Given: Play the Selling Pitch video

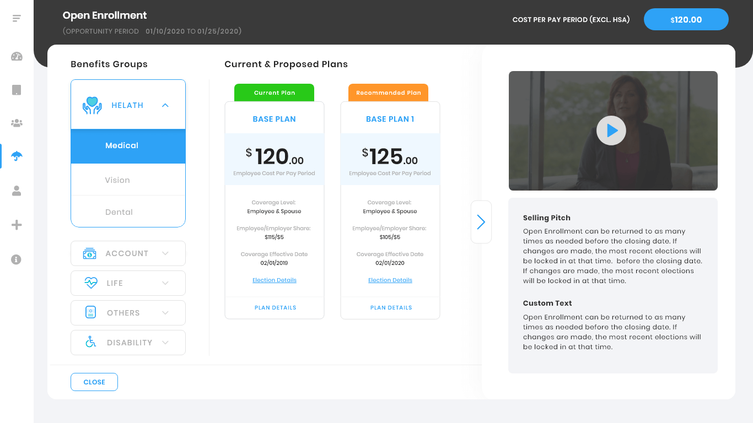Looking at the screenshot, I should point(611,131).
